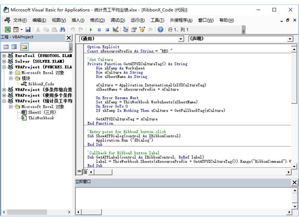The image size is (299, 218).
Task: Open the 调试(D) menu
Action: [x=118, y=20]
